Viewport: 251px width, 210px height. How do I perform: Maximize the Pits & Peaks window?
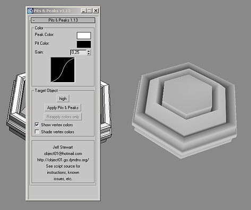89,11
